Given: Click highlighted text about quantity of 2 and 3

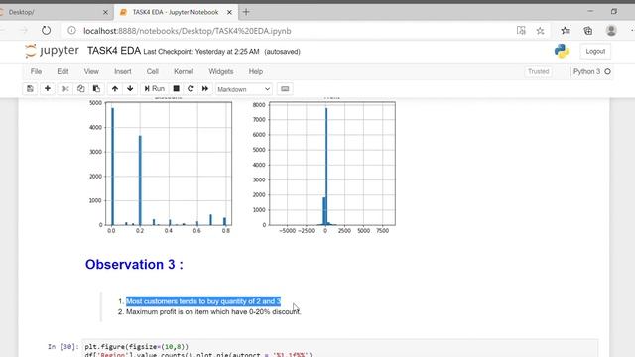Looking at the screenshot, I should [x=203, y=301].
